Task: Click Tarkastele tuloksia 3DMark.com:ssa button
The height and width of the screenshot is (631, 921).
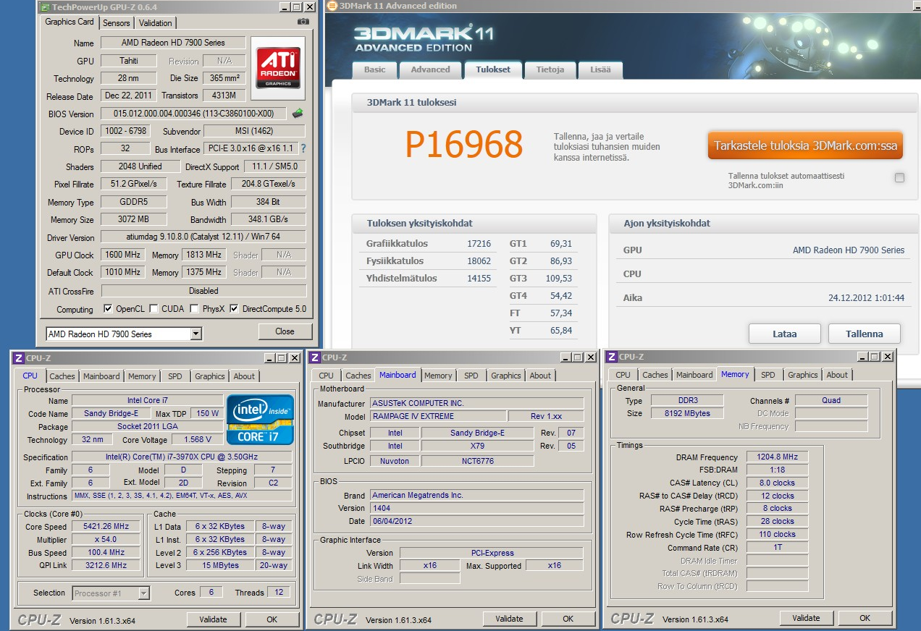Action: point(805,145)
